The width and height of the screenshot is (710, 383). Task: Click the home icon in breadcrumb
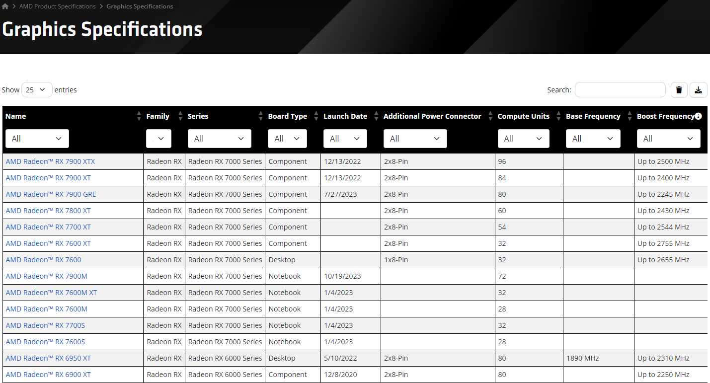[x=5, y=6]
